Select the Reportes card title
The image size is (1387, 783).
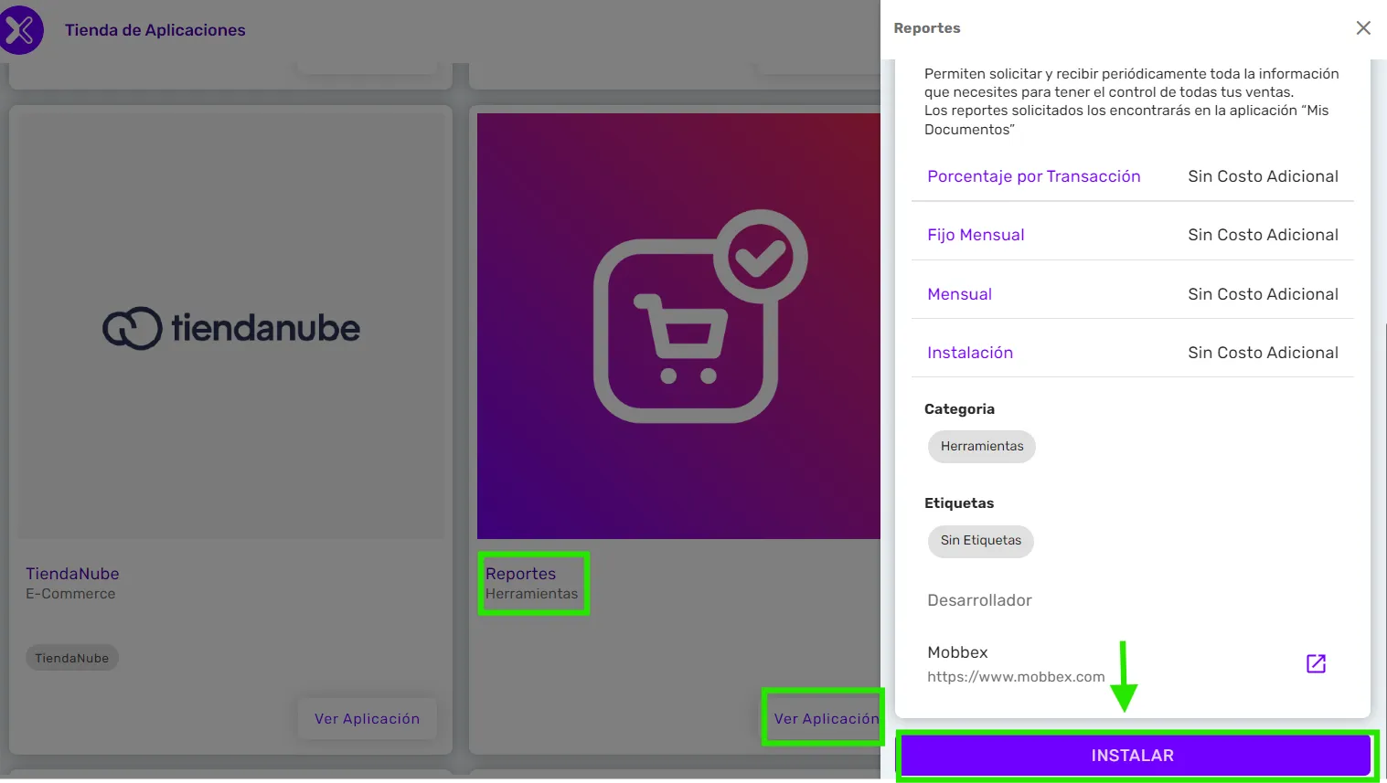coord(520,574)
